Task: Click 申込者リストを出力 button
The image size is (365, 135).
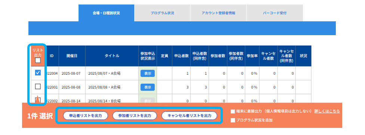Action: pos(86,116)
